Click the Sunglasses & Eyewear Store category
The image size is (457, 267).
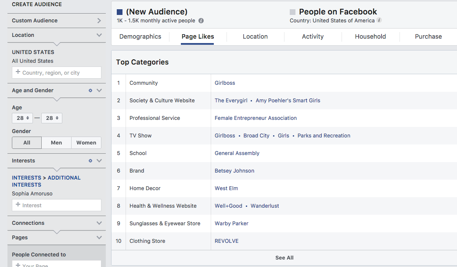165,224
